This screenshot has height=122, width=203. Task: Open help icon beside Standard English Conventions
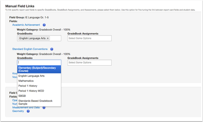point(52,49)
